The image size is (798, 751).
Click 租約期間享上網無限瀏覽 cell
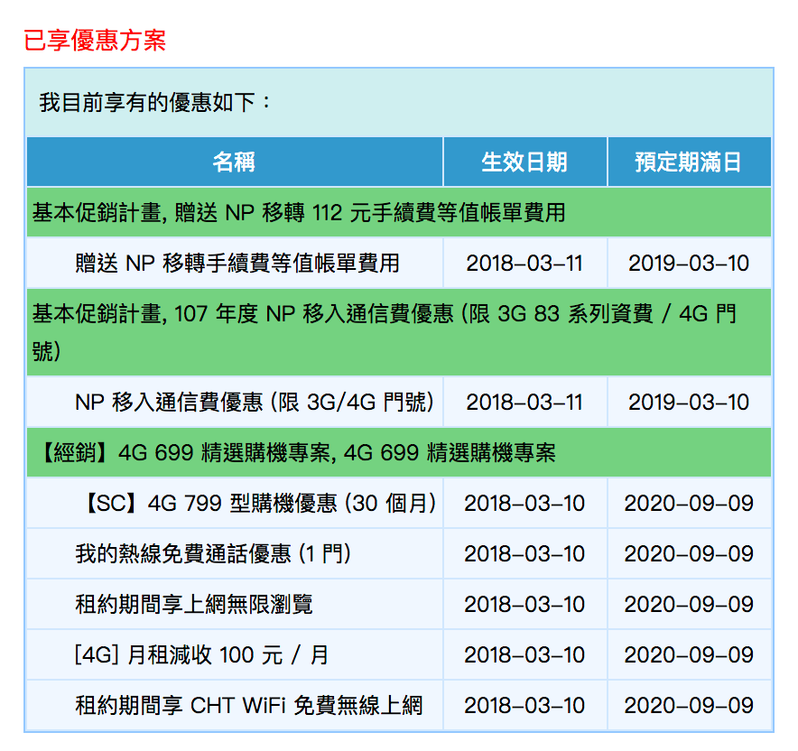point(235,604)
